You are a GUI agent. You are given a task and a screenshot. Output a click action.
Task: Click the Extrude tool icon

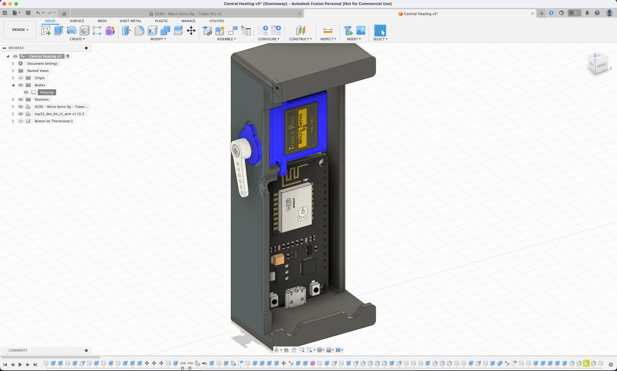click(59, 31)
